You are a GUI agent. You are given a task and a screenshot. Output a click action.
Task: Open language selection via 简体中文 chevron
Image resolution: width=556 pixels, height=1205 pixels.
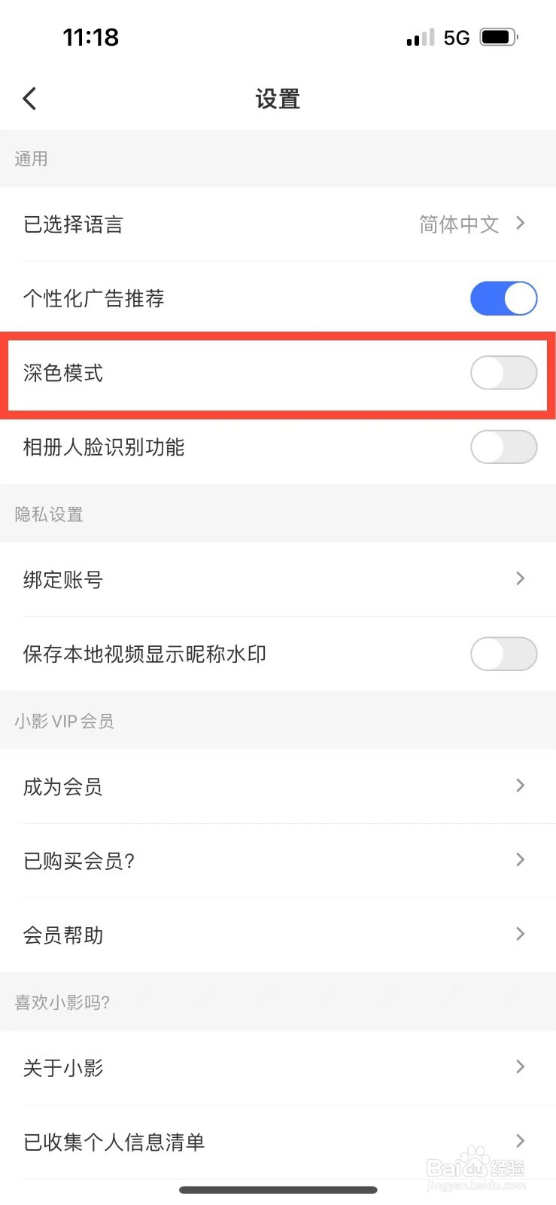(x=520, y=223)
